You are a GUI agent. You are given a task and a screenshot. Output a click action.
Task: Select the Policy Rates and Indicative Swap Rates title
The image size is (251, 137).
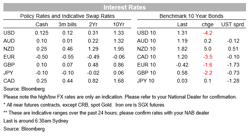67,16
